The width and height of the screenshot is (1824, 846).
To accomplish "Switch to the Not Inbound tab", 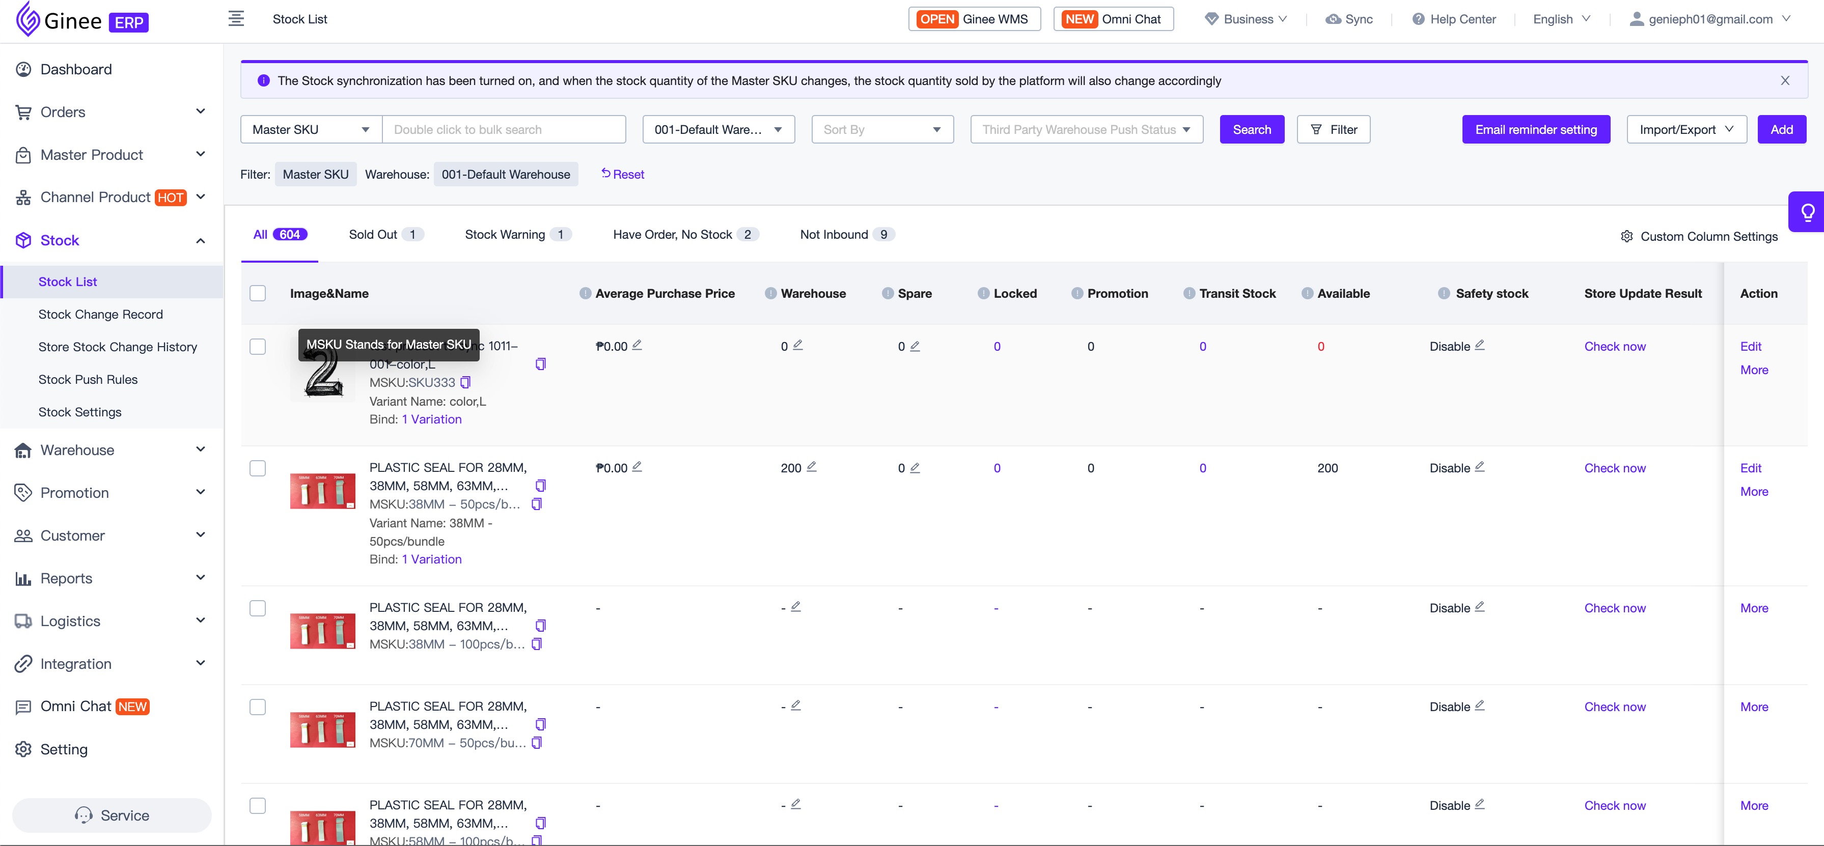I will 847,234.
